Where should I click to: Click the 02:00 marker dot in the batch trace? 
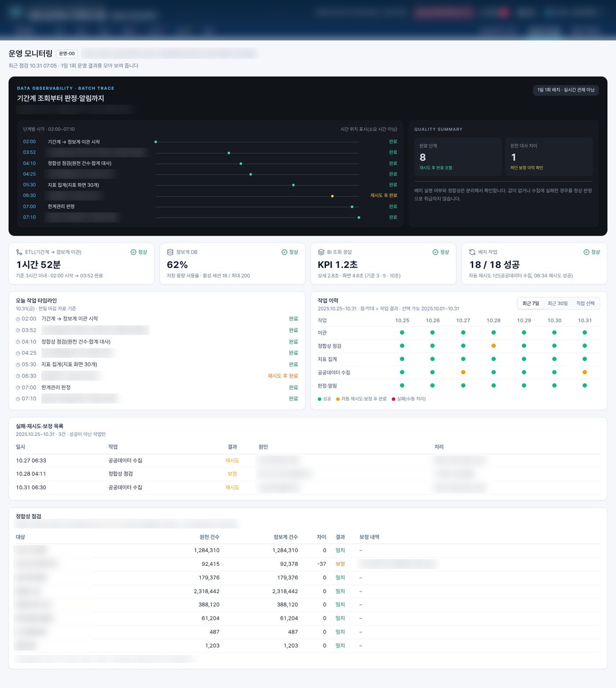coord(156,142)
